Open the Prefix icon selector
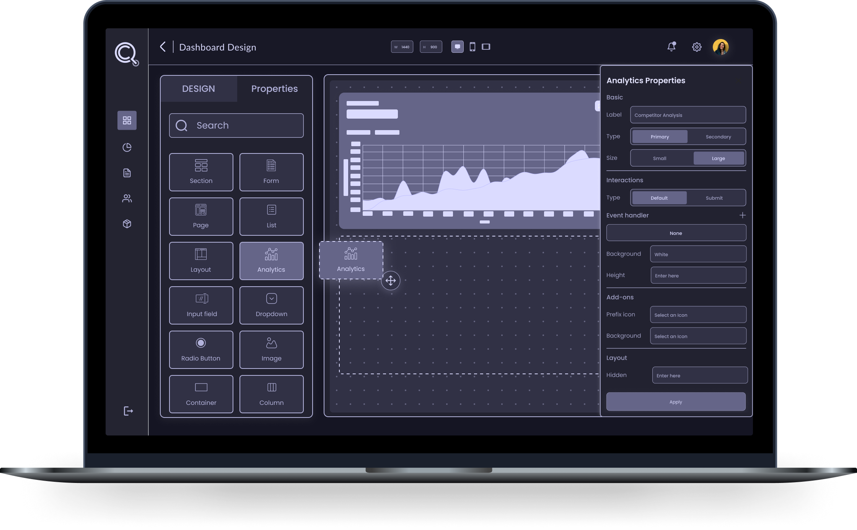 coord(698,315)
